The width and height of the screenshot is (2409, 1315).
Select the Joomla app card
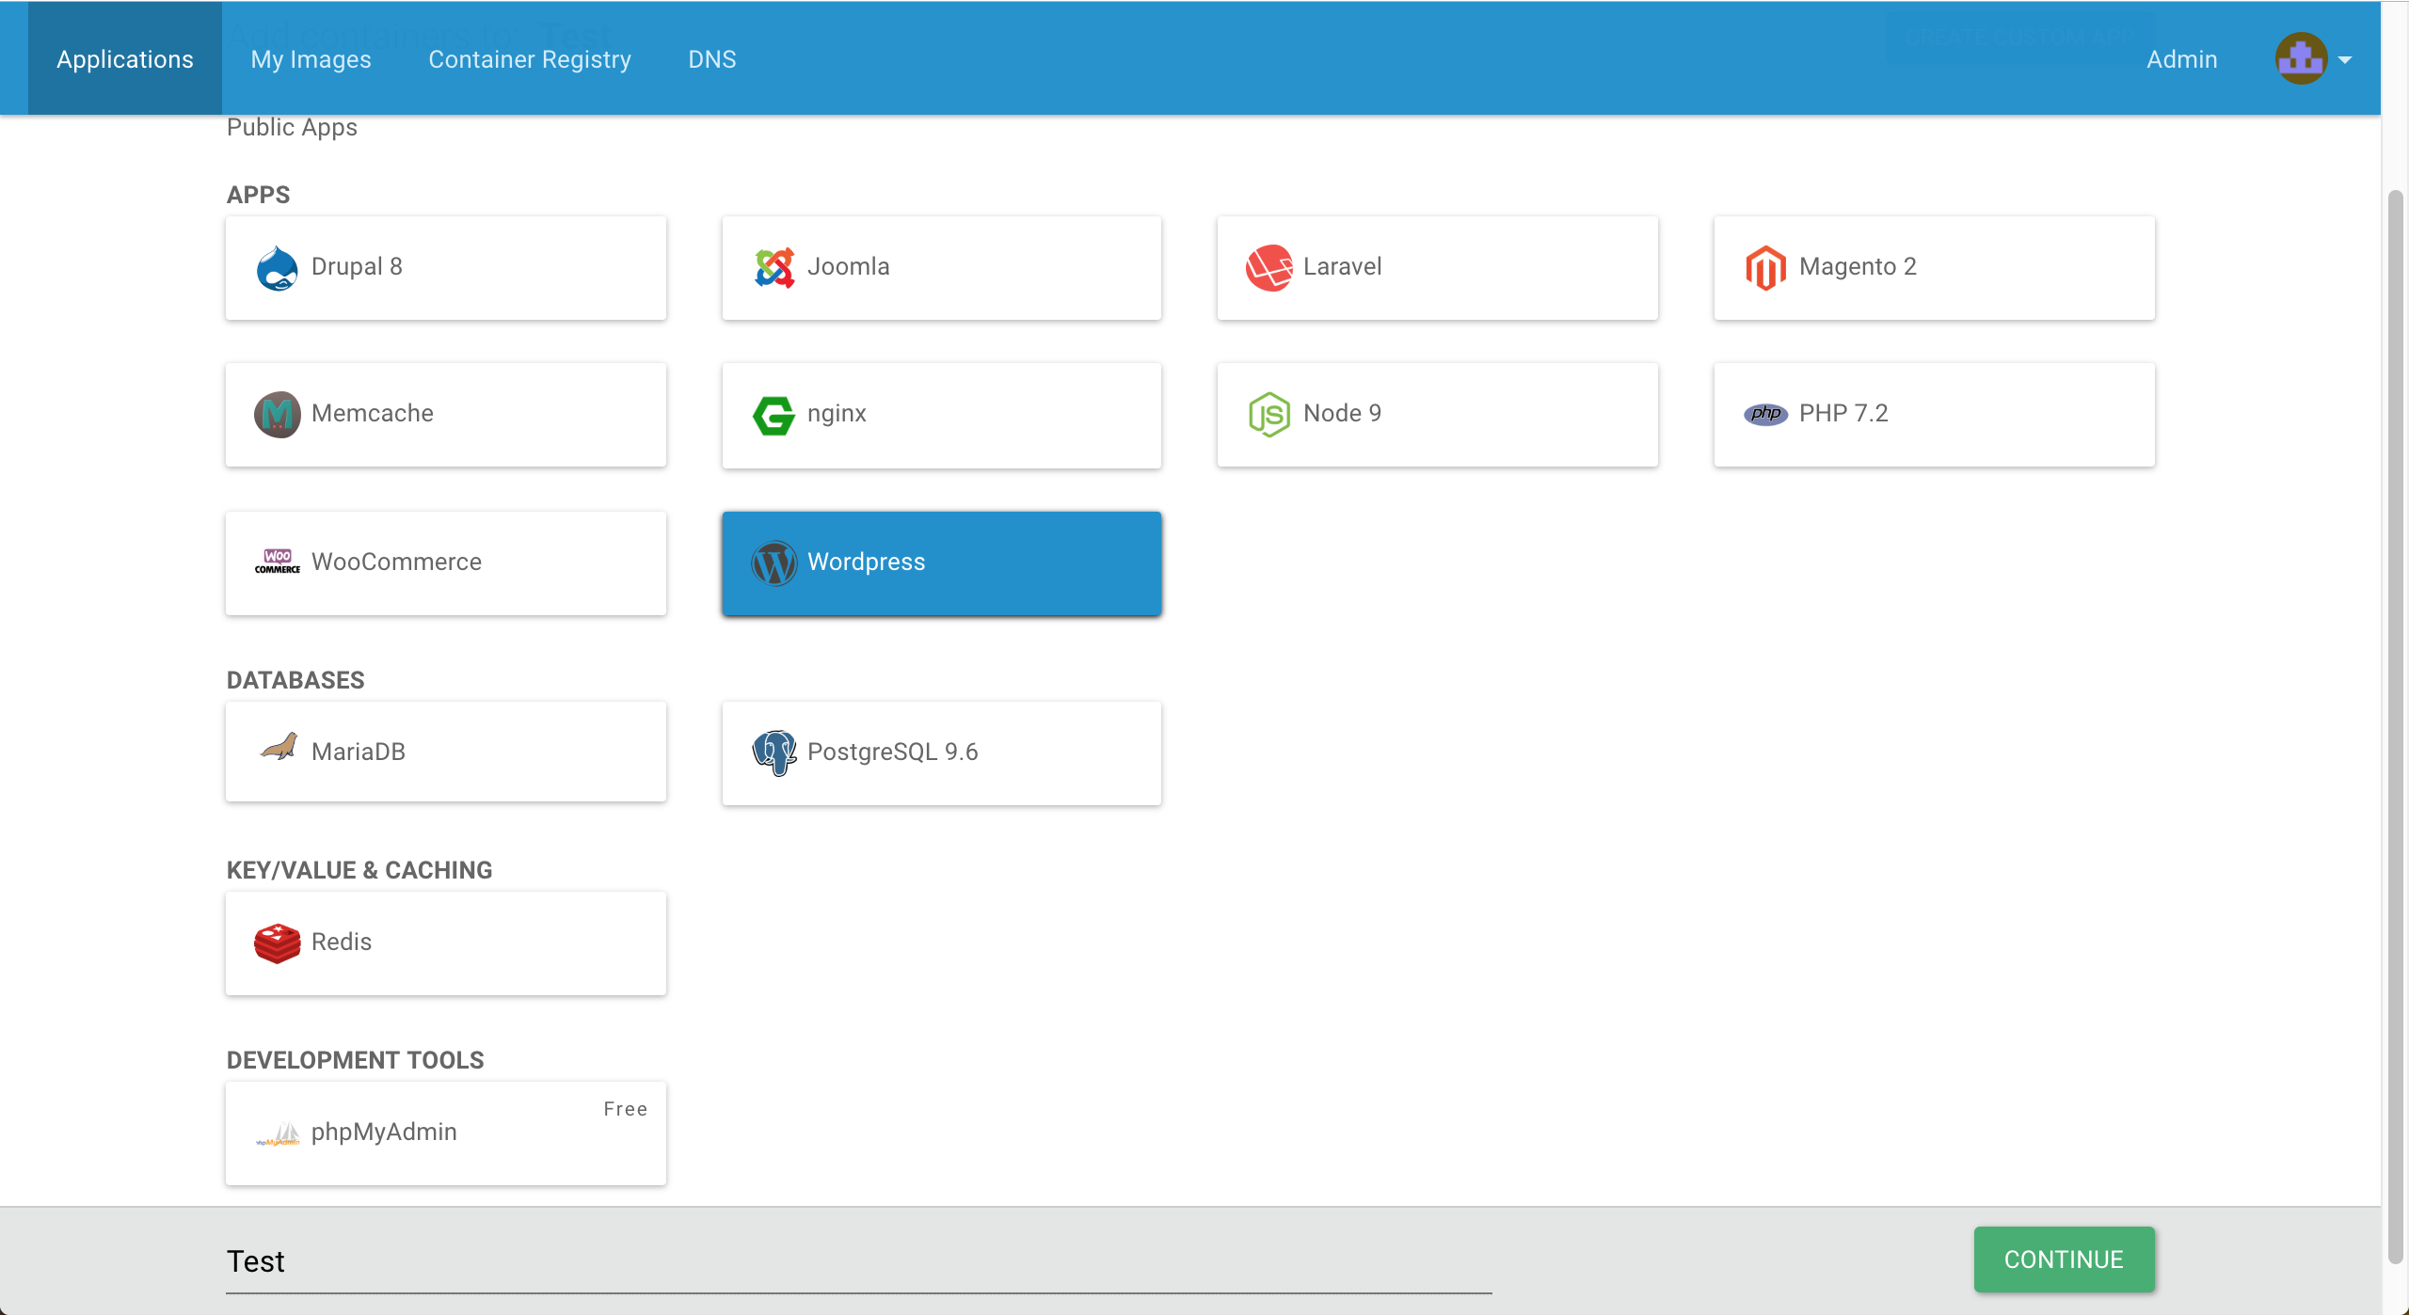tap(942, 268)
